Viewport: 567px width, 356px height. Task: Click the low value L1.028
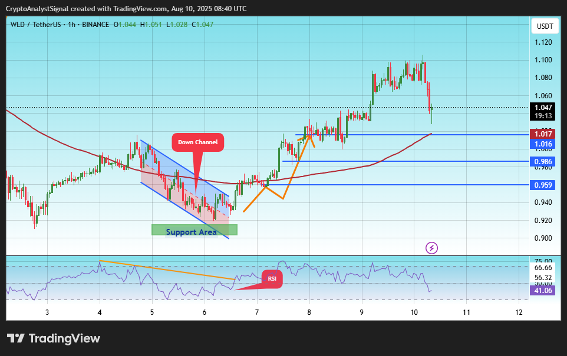(177, 25)
